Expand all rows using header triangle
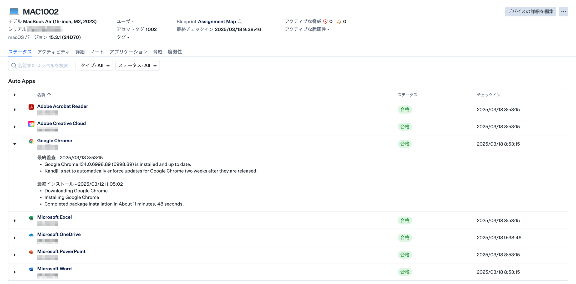This screenshot has width=576, height=284. click(15, 95)
